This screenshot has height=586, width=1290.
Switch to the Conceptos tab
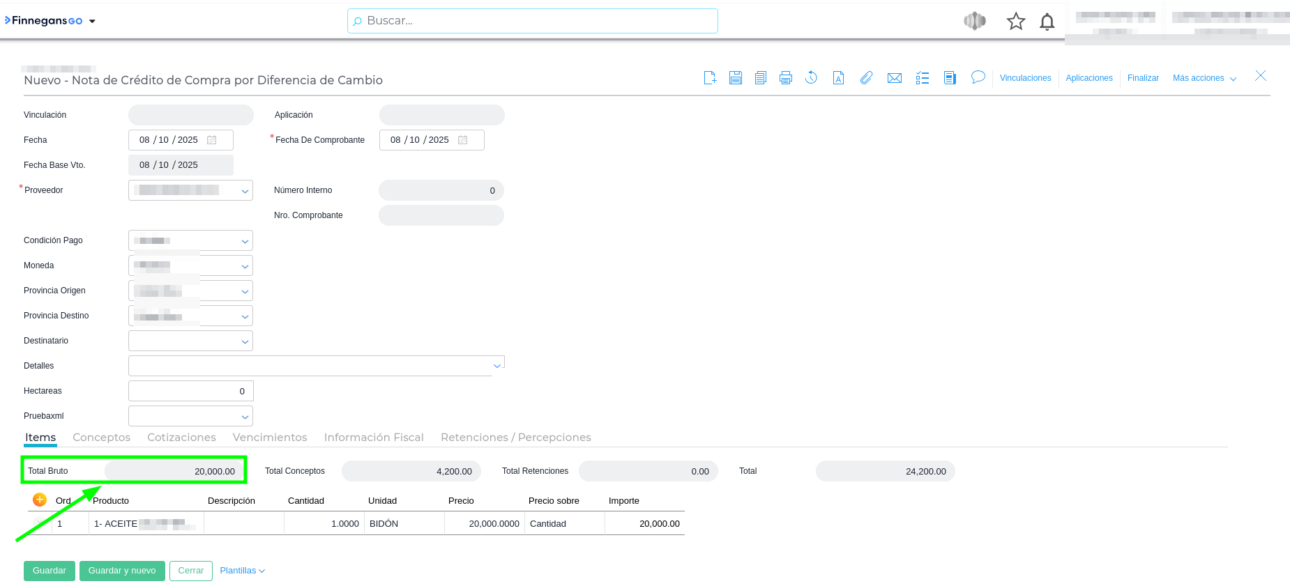click(x=102, y=438)
